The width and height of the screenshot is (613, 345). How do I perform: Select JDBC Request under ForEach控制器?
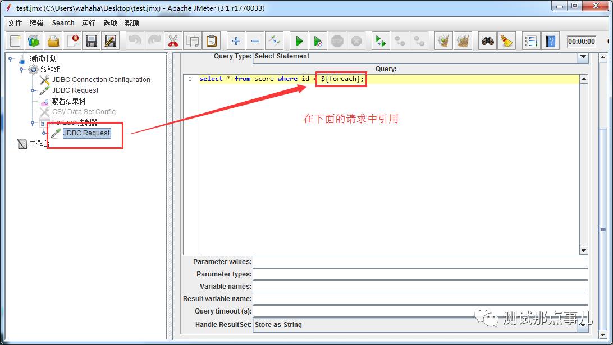click(x=86, y=133)
